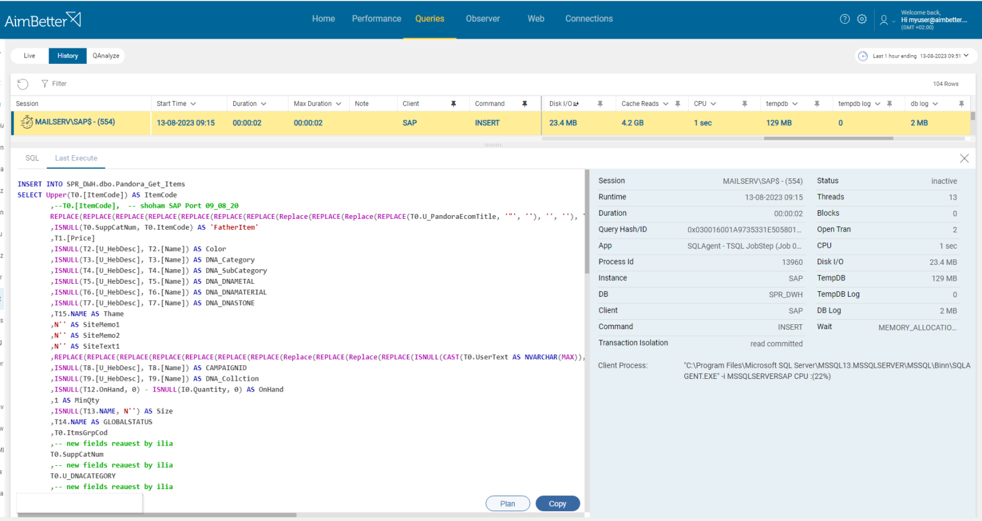Image resolution: width=982 pixels, height=521 pixels.
Task: Go to the Home menu
Action: pos(323,19)
